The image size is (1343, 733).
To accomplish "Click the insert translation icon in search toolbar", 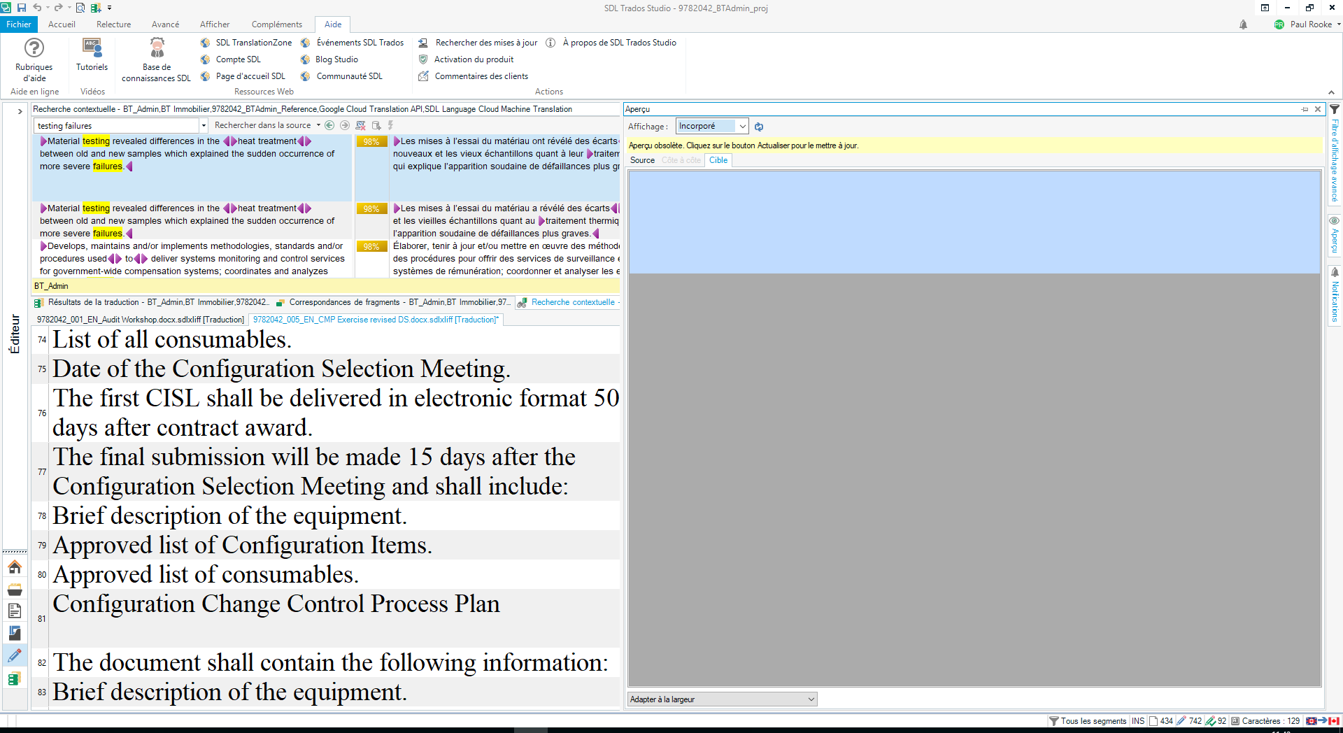I will point(376,125).
